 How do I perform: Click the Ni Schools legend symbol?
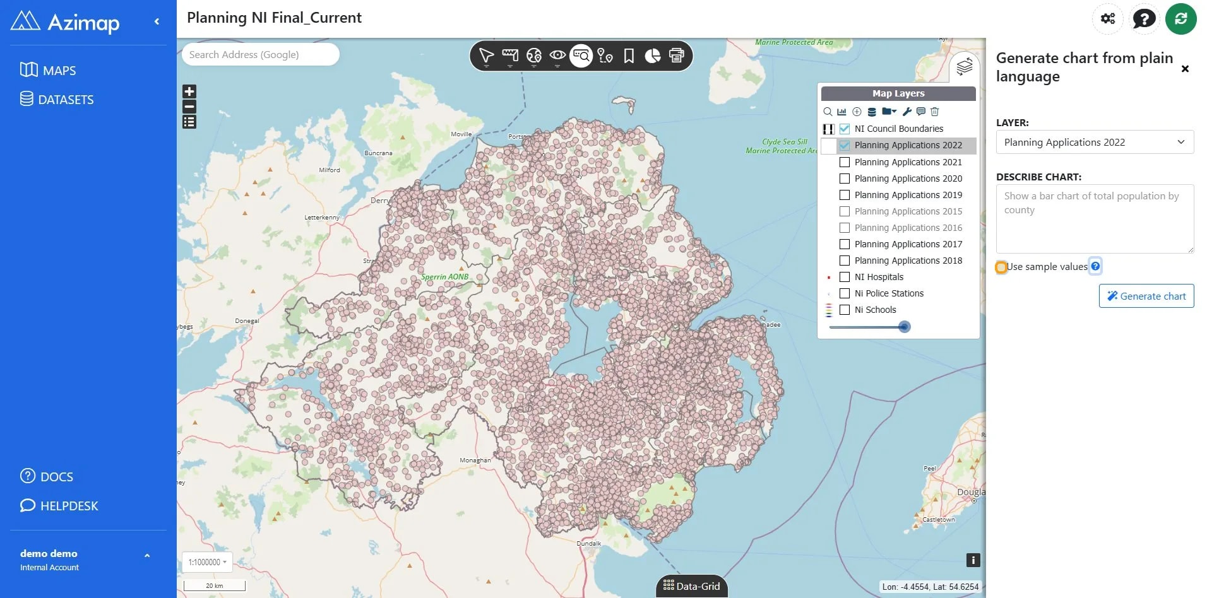click(829, 310)
